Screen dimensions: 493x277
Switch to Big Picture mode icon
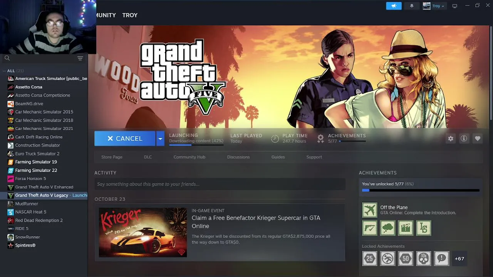[x=454, y=6]
